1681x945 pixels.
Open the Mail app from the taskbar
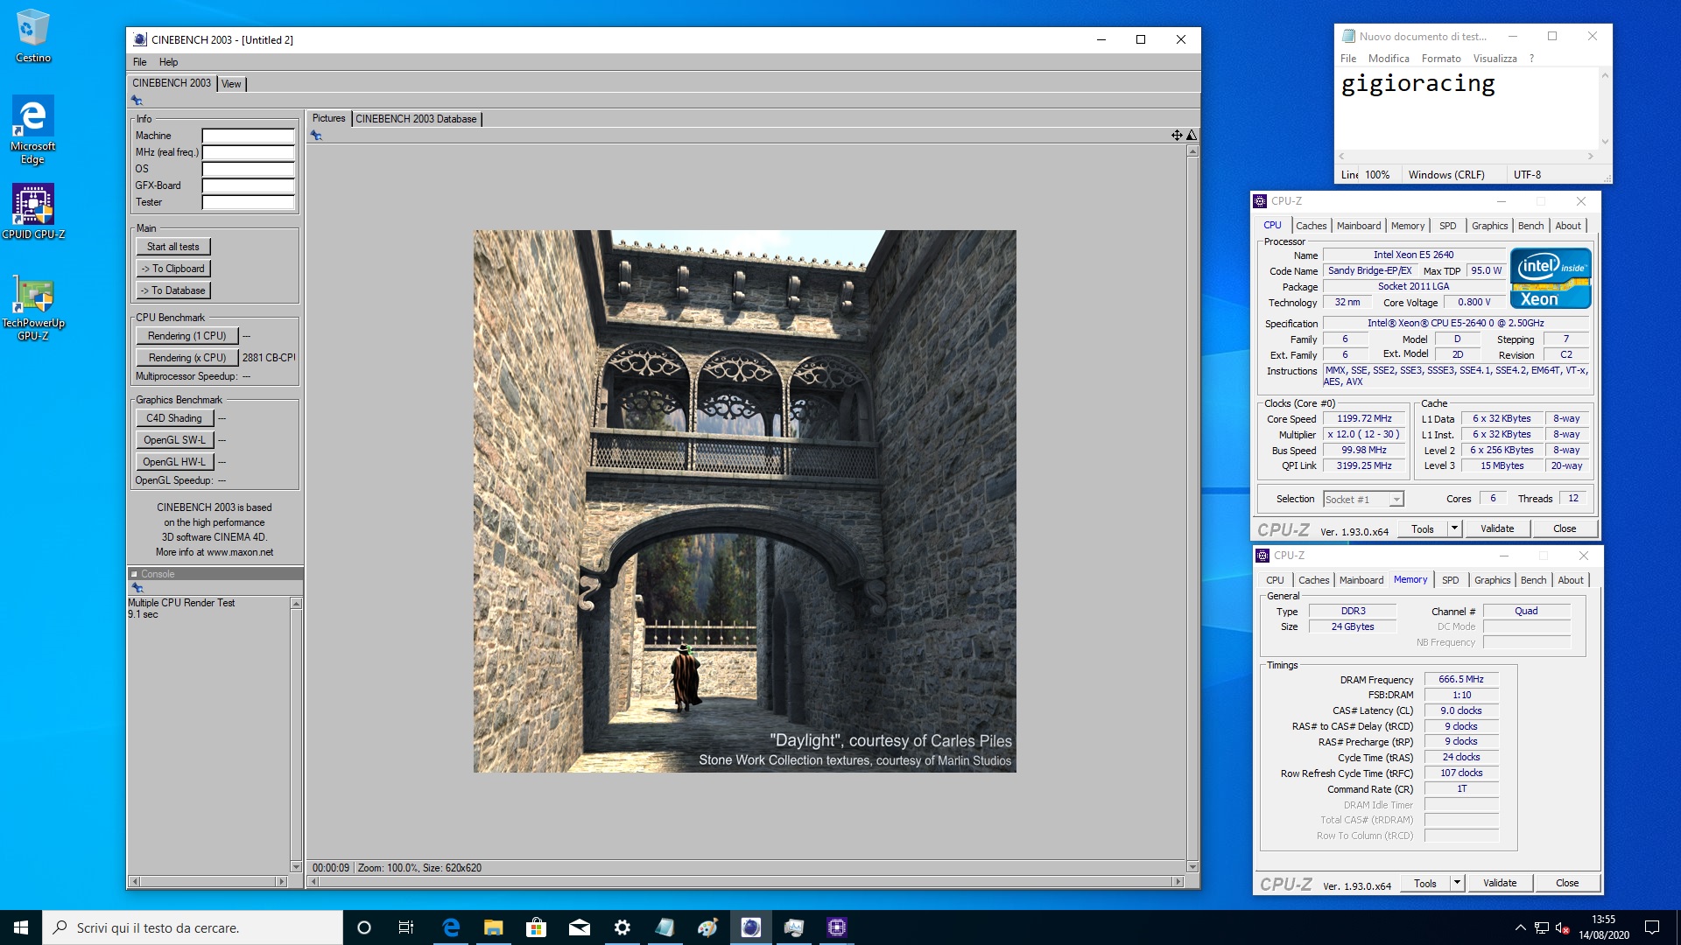(580, 927)
